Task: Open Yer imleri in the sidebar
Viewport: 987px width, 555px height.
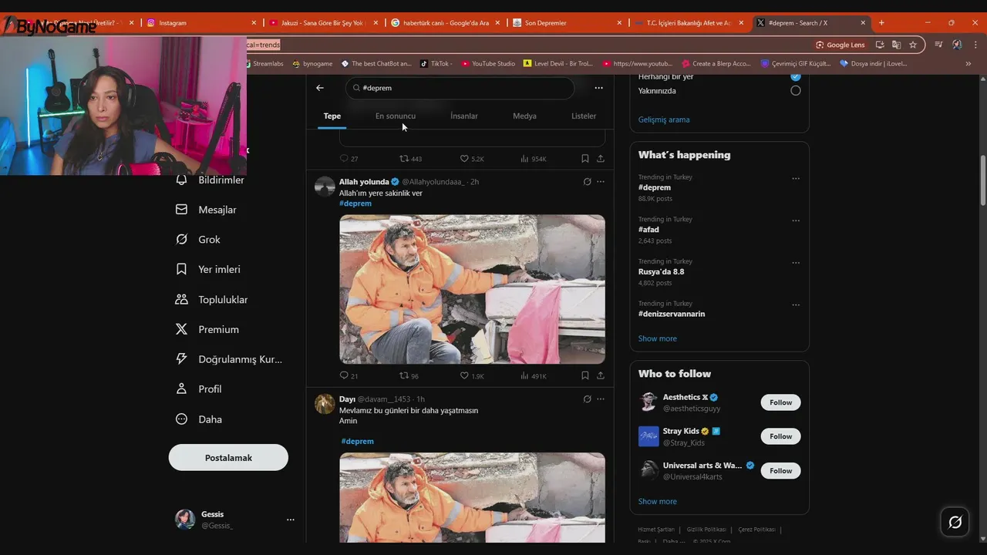Action: (x=207, y=270)
